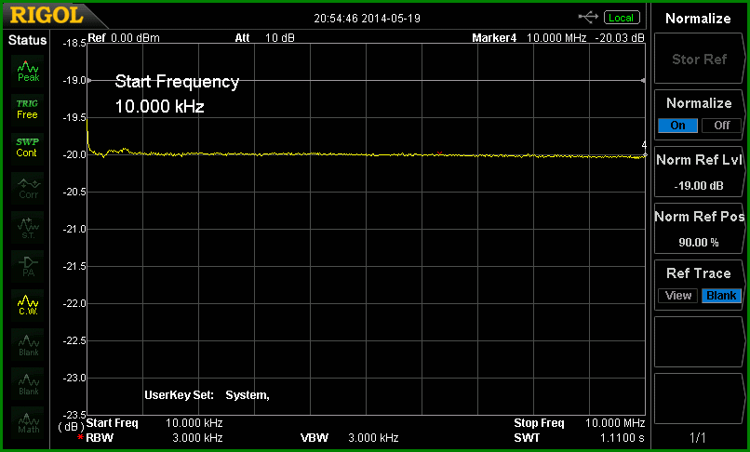Open the Norm Ref Pos setting

point(699,229)
